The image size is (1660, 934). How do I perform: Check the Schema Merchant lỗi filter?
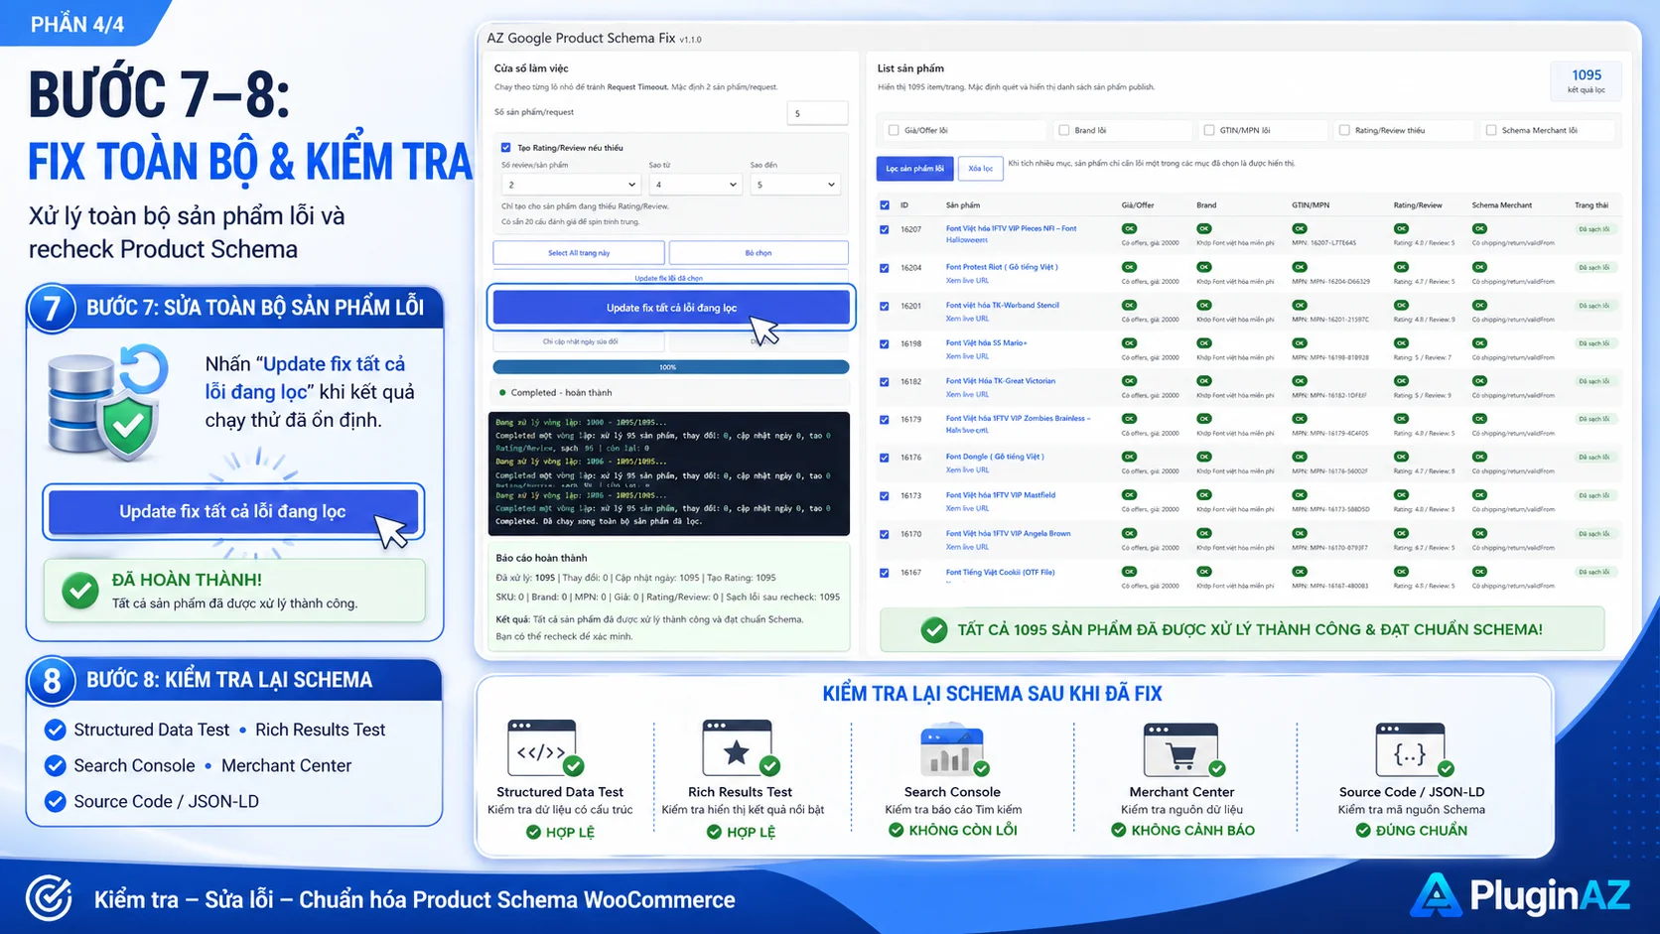pyautogui.click(x=1491, y=130)
